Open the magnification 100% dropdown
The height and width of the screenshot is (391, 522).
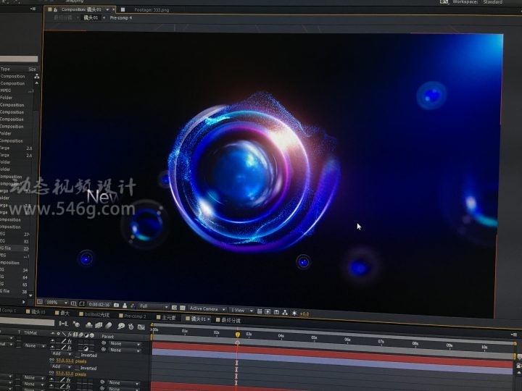click(53, 302)
